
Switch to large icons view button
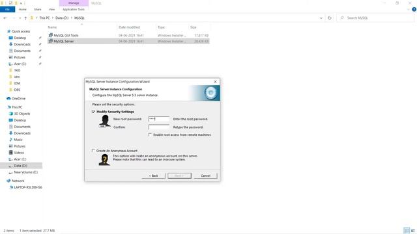412,230
